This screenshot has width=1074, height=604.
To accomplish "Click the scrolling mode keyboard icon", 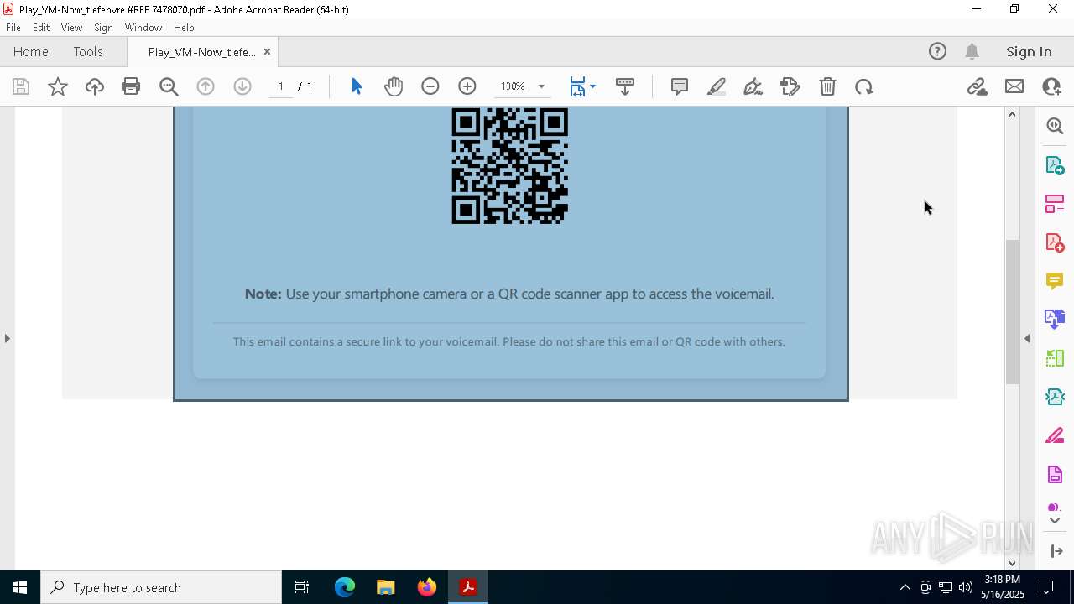I will (x=625, y=86).
